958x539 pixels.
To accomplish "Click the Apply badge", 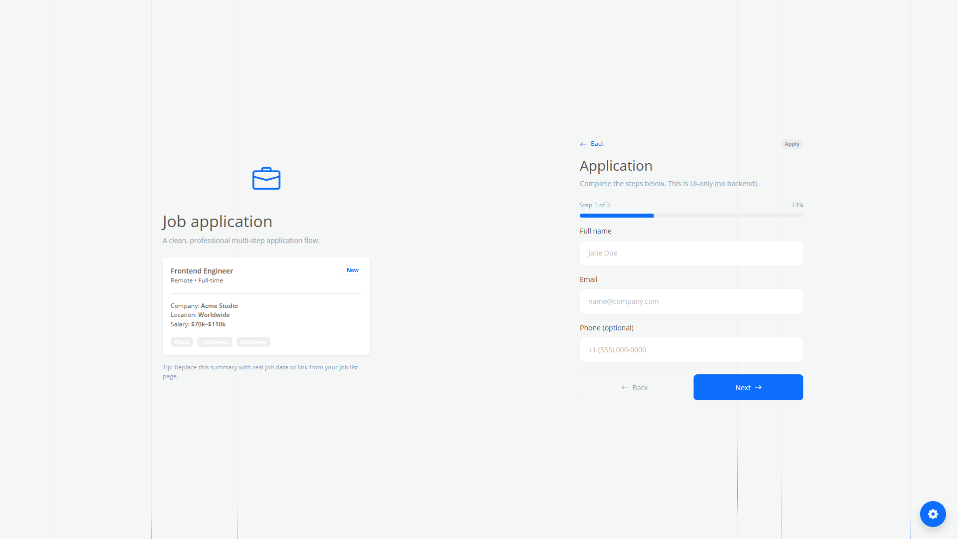I will 791,144.
